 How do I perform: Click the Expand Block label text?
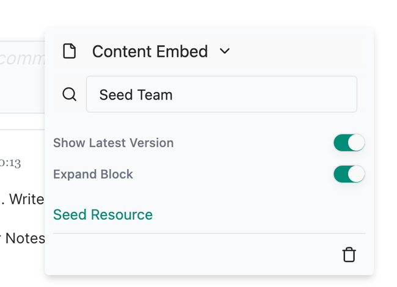pyautogui.click(x=93, y=174)
